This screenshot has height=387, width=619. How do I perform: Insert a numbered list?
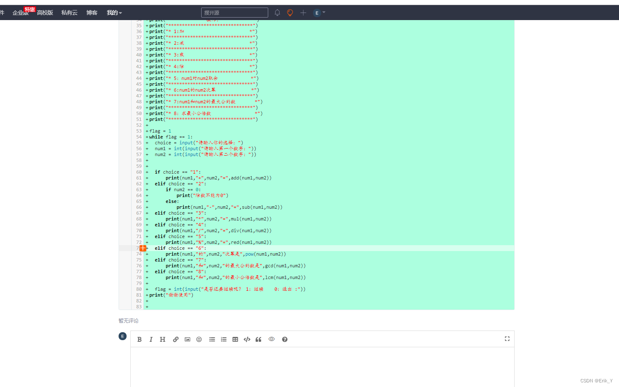(224, 339)
